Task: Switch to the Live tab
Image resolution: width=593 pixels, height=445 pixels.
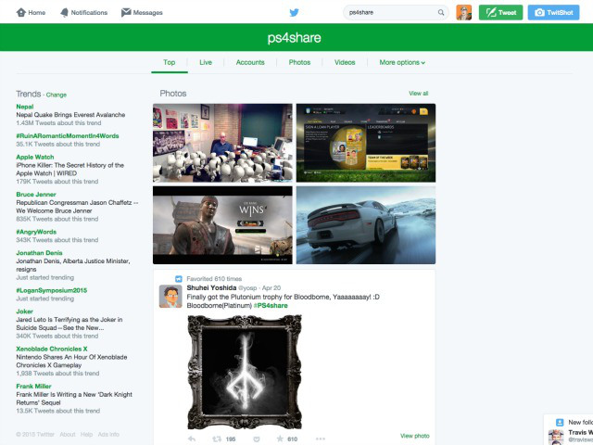Action: click(206, 62)
